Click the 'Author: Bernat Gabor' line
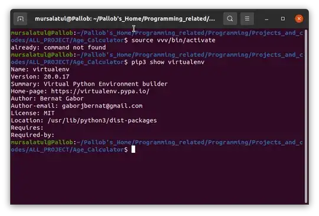319x216 pixels. click(47, 99)
